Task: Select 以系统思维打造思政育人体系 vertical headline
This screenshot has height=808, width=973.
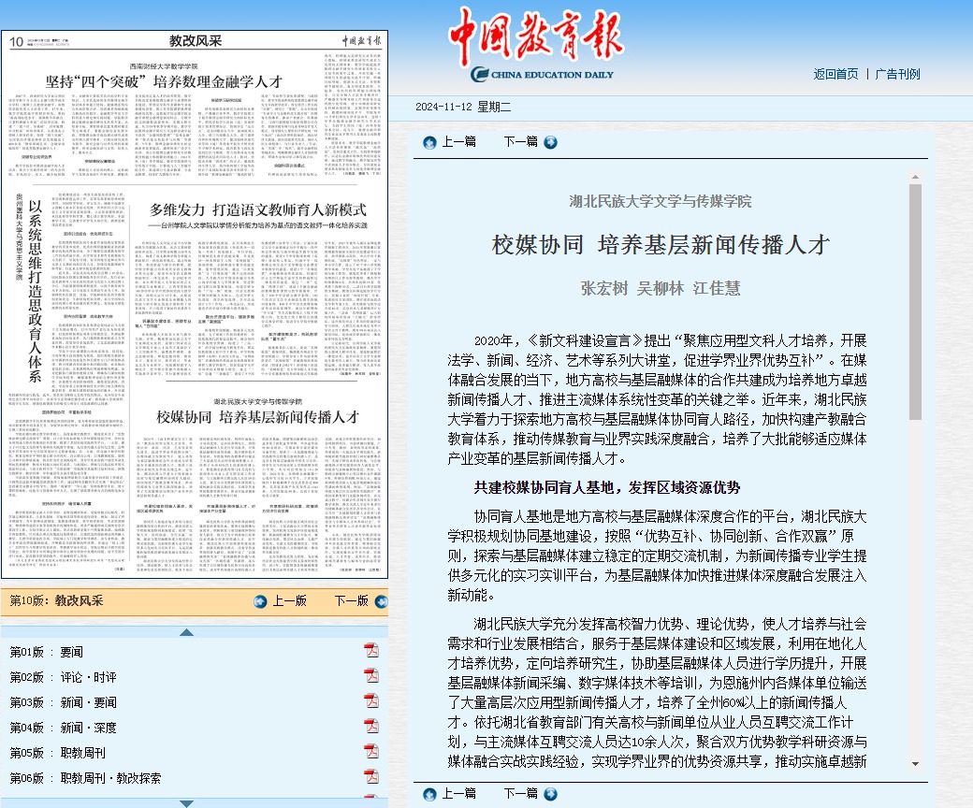Action: click(36, 292)
